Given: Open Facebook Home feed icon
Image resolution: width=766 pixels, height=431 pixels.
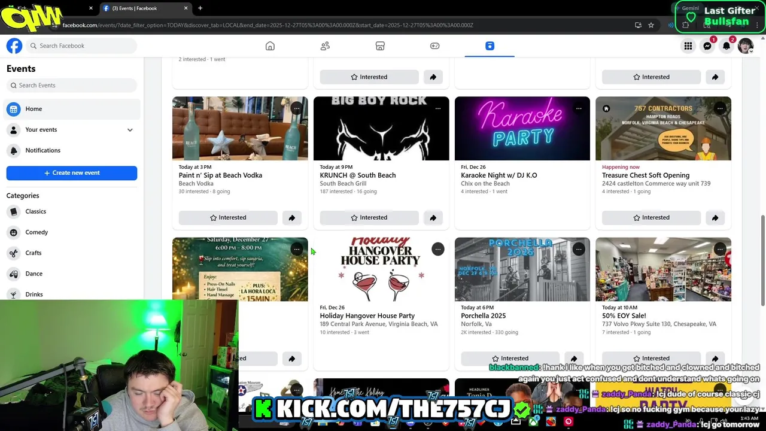Looking at the screenshot, I should tap(270, 46).
